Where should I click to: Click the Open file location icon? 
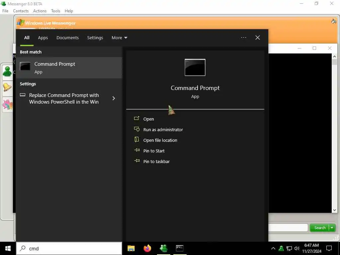[136, 139]
